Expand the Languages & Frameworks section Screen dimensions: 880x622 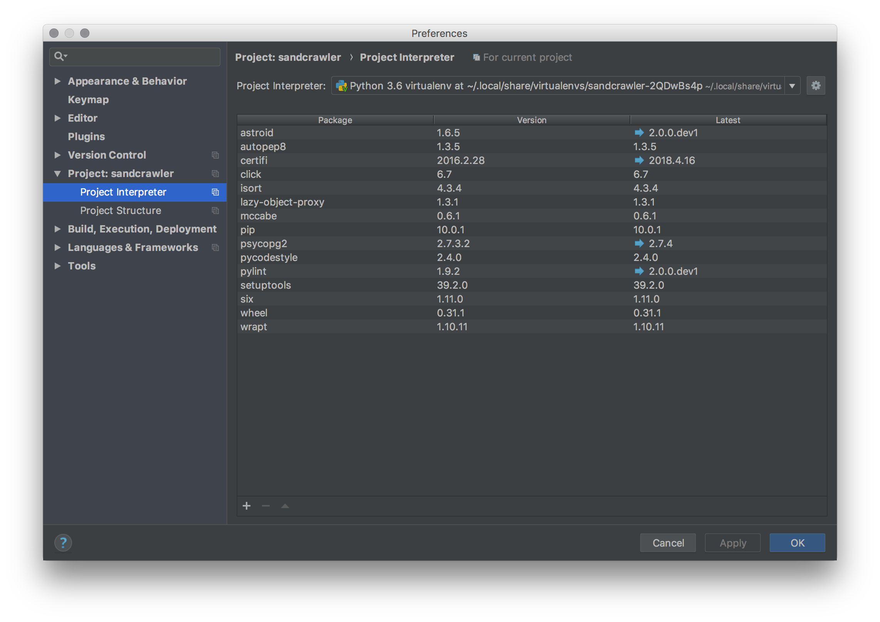[57, 247]
